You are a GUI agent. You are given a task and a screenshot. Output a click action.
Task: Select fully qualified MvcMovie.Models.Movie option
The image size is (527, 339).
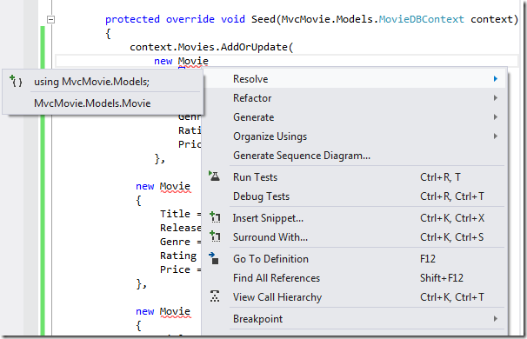(x=103, y=103)
